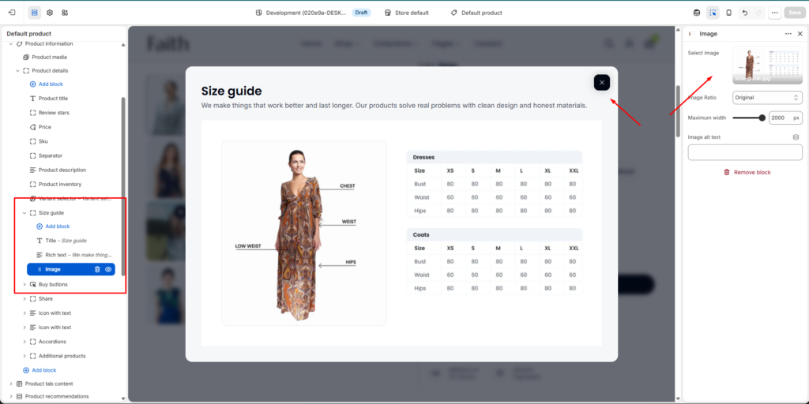Screen dimensions: 809x404
Task: Collapse the Size guide group
Action: pos(24,213)
